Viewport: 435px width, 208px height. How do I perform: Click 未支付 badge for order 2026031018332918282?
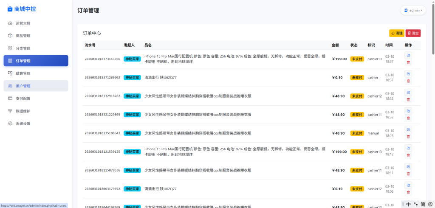coord(357,96)
